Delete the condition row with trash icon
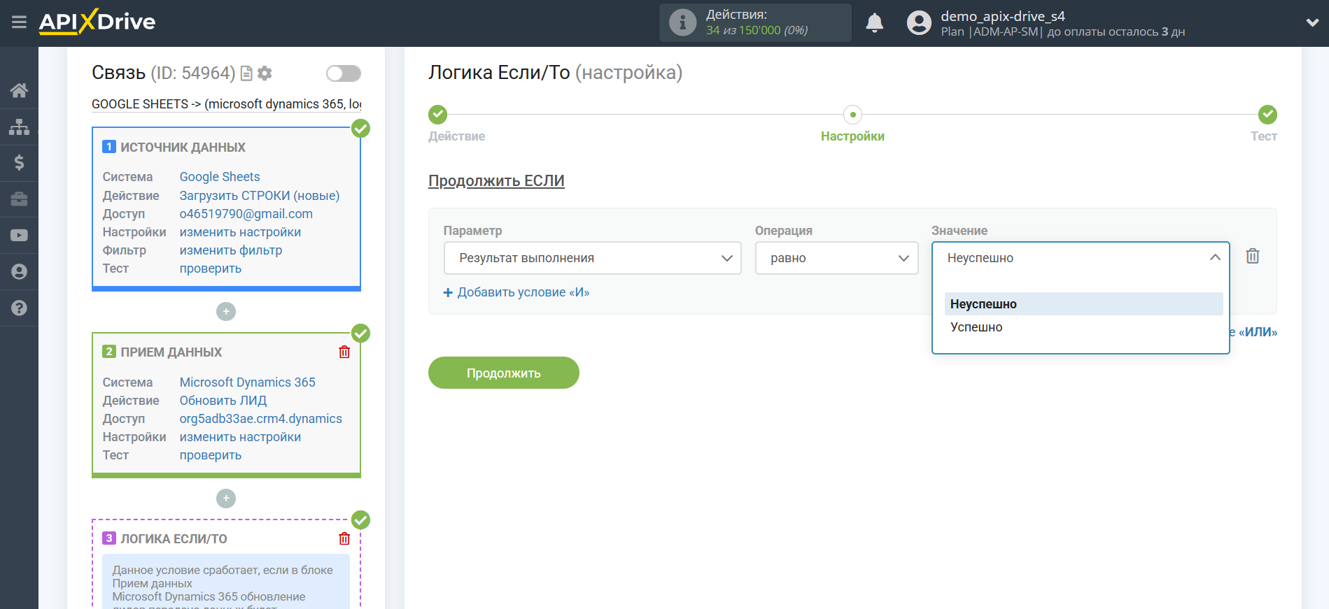Viewport: 1329px width, 609px height. pyautogui.click(x=1253, y=256)
